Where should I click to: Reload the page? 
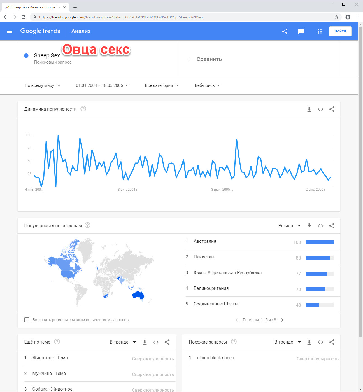point(24,17)
